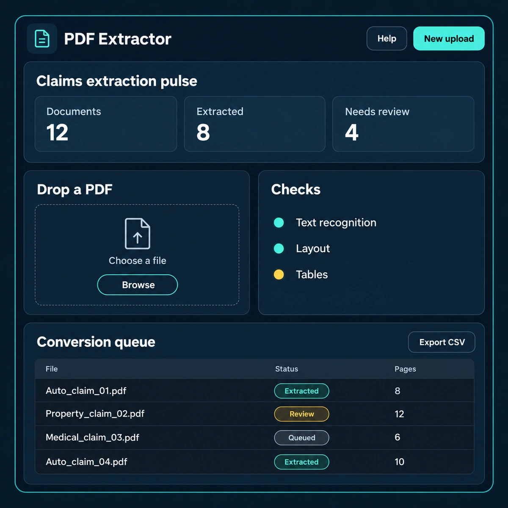
Task: Start a New upload
Action: (x=449, y=39)
